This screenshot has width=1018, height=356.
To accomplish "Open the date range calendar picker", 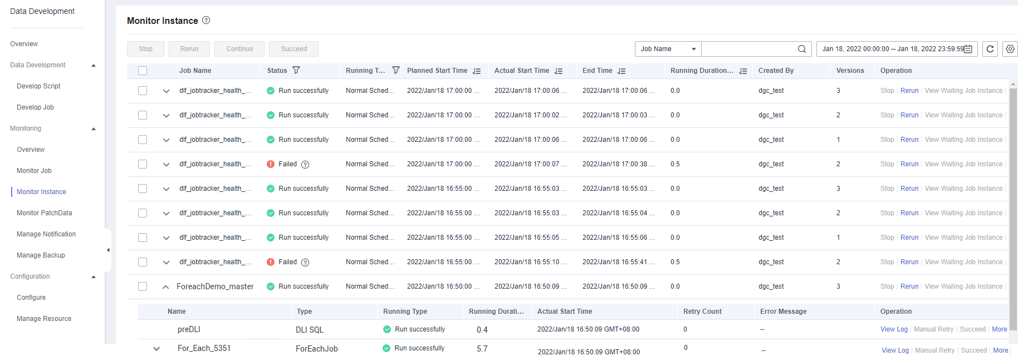I will (968, 49).
